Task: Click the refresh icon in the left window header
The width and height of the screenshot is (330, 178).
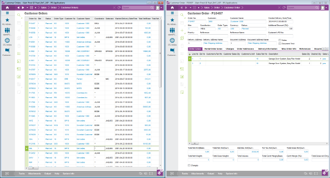Action: [x=119, y=8]
